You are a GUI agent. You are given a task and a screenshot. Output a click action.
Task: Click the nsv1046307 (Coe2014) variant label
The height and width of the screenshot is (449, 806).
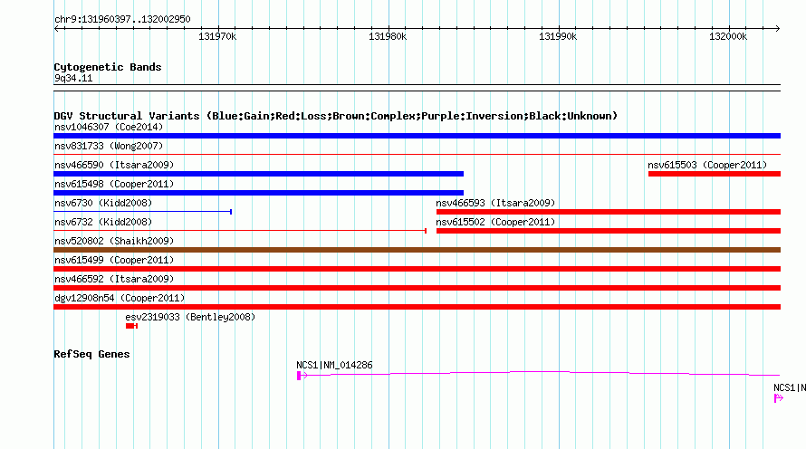coord(109,127)
